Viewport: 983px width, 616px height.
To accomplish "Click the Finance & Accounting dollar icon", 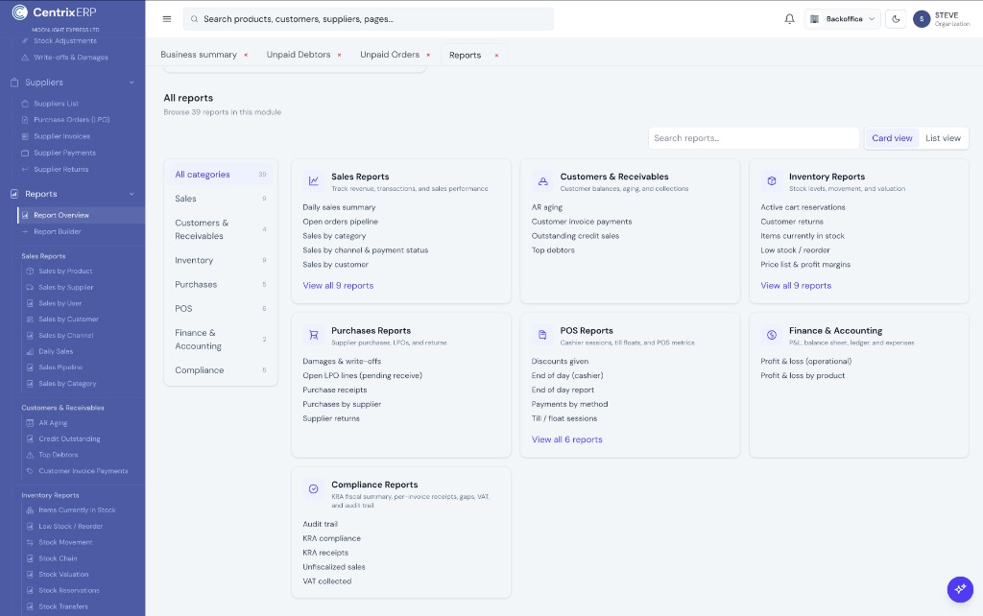I will (x=772, y=335).
